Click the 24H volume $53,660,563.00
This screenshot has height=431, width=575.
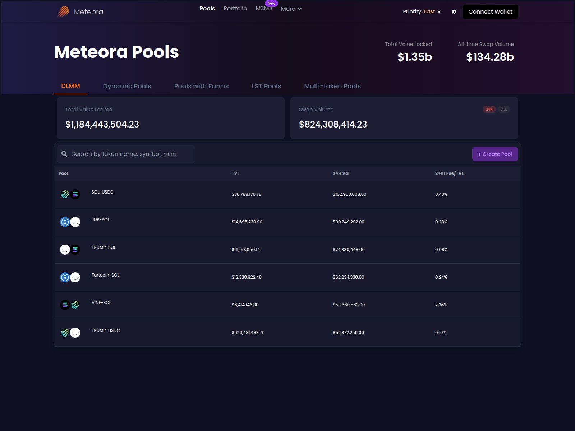[349, 305]
